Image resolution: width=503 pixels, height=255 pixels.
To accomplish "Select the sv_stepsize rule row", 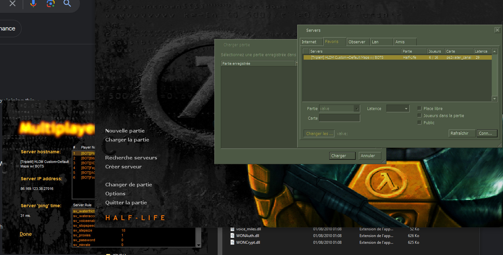I will pos(133,230).
